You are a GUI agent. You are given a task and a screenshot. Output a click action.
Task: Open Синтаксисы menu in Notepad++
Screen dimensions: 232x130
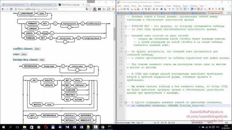click(x=159, y=6)
